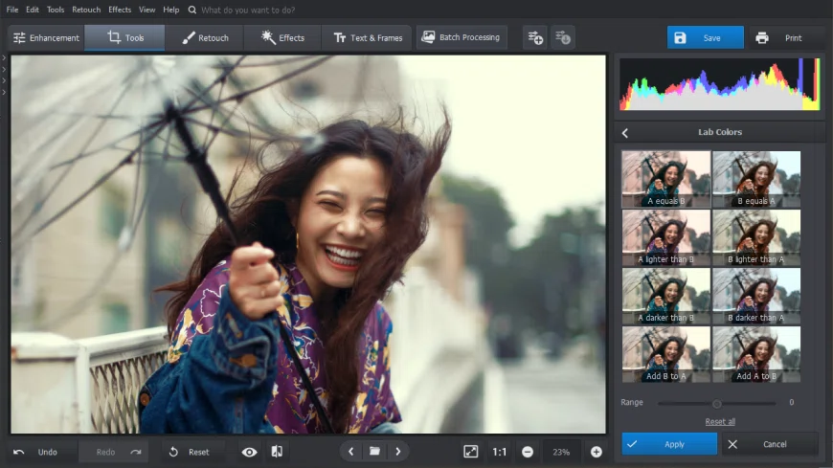Viewport: 833px width, 468px height.
Task: Click the search magnifier icon
Action: pos(191,10)
